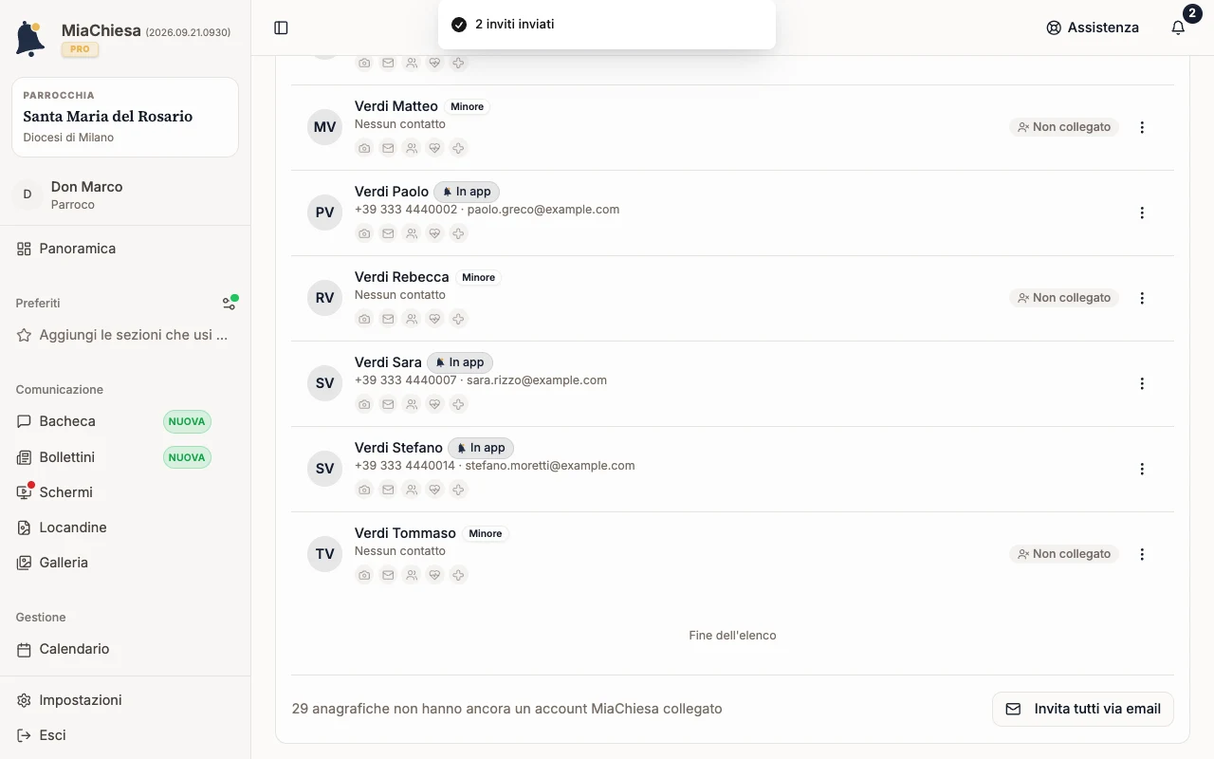The width and height of the screenshot is (1214, 759).
Task: Click the heart-pulse icon for Verdi Tommaso
Action: pyautogui.click(x=435, y=575)
